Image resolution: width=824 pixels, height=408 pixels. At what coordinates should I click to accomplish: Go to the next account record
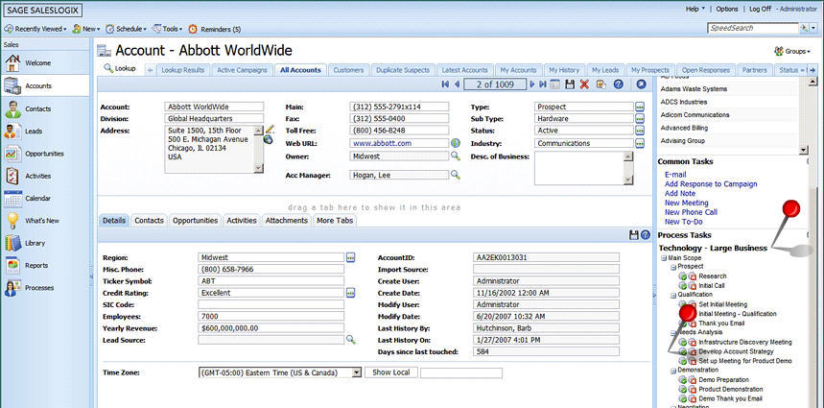[x=532, y=84]
